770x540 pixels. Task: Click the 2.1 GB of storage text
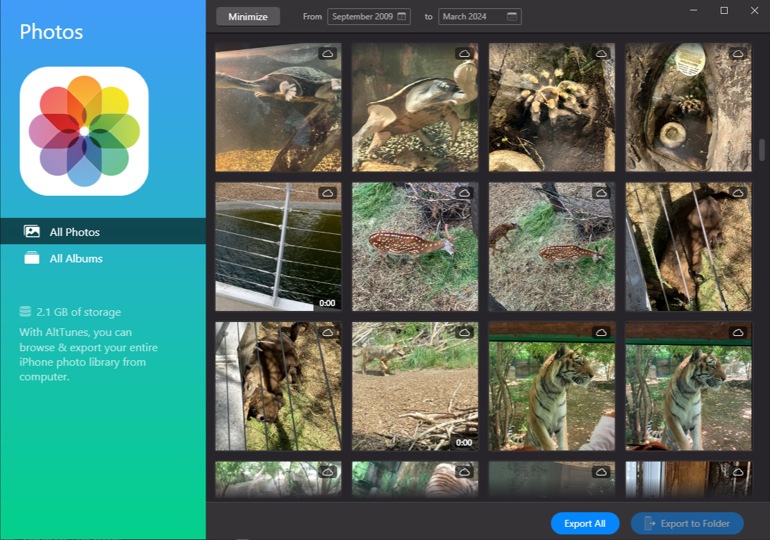pos(78,312)
